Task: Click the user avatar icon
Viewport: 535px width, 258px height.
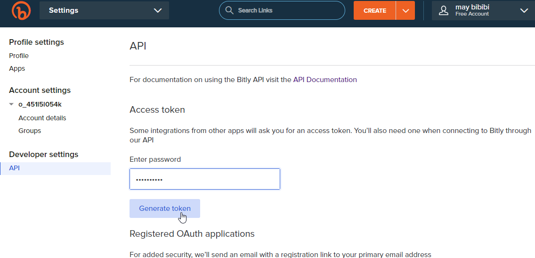Action: pyautogui.click(x=444, y=10)
